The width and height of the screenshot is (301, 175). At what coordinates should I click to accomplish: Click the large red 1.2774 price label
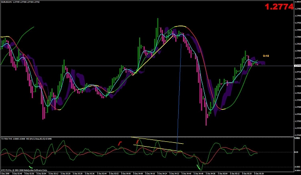279,7
